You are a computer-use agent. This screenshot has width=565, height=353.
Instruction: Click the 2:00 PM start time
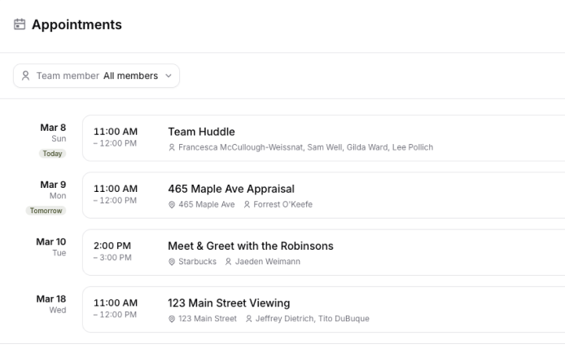click(112, 246)
